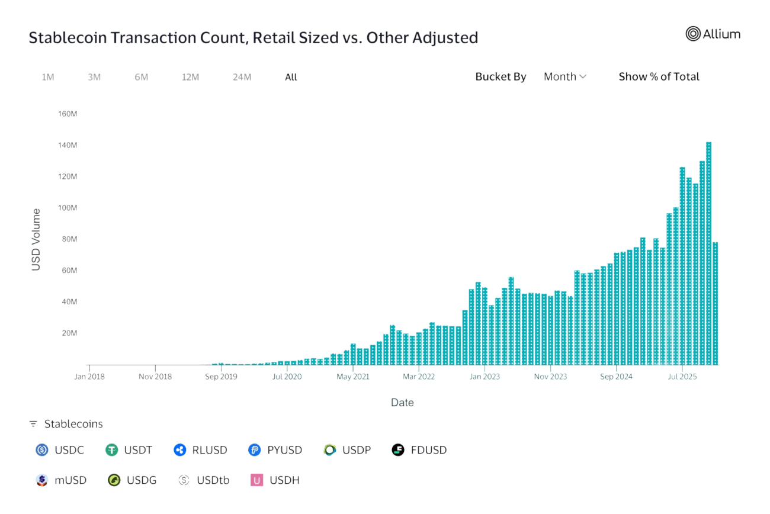
Task: Click Show % of Total
Action: click(x=659, y=76)
